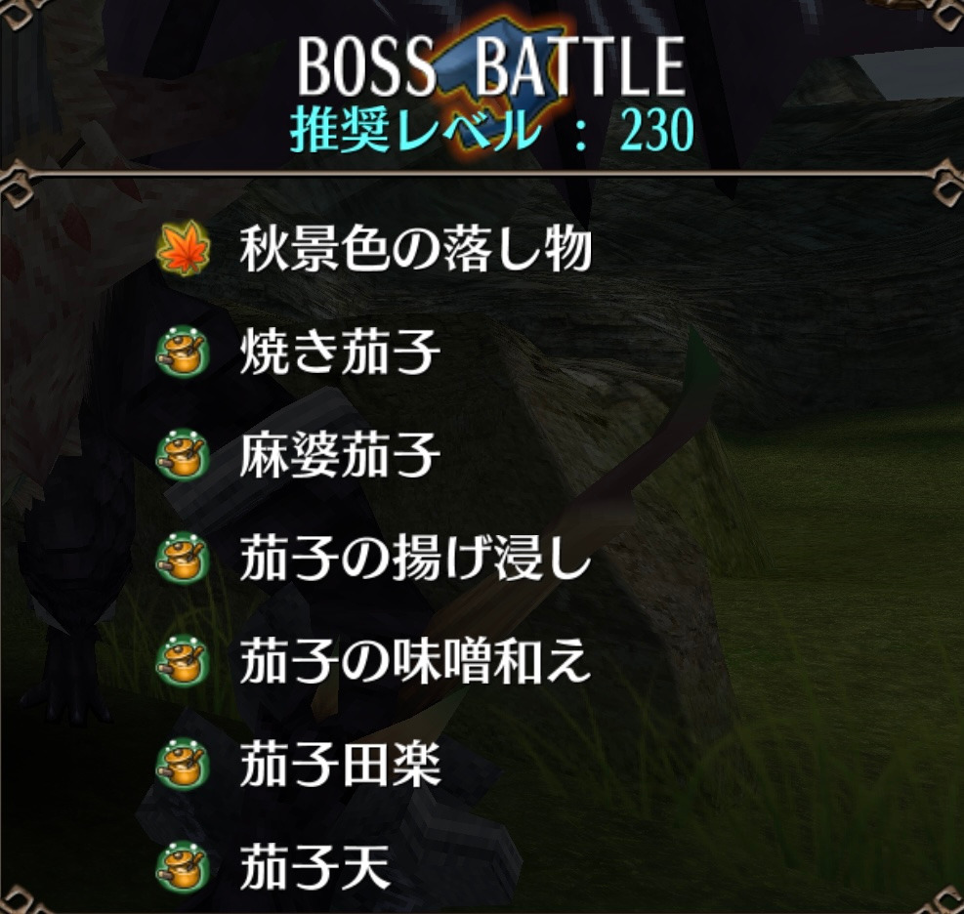The height and width of the screenshot is (914, 964).
Task: Pick 茄子天 at the bottom of the list
Action: pos(314,868)
